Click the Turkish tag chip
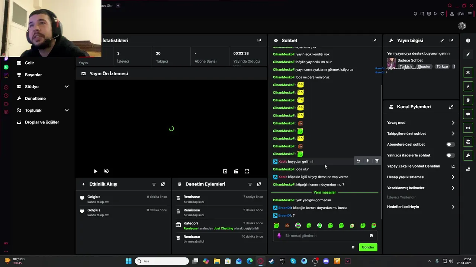The height and width of the screenshot is (267, 476). coord(406,67)
